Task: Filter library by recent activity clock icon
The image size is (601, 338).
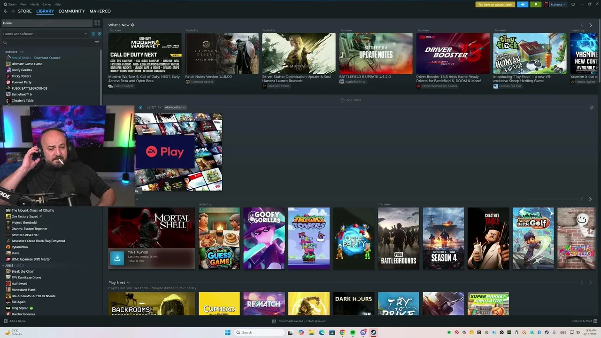Action: click(x=93, y=34)
